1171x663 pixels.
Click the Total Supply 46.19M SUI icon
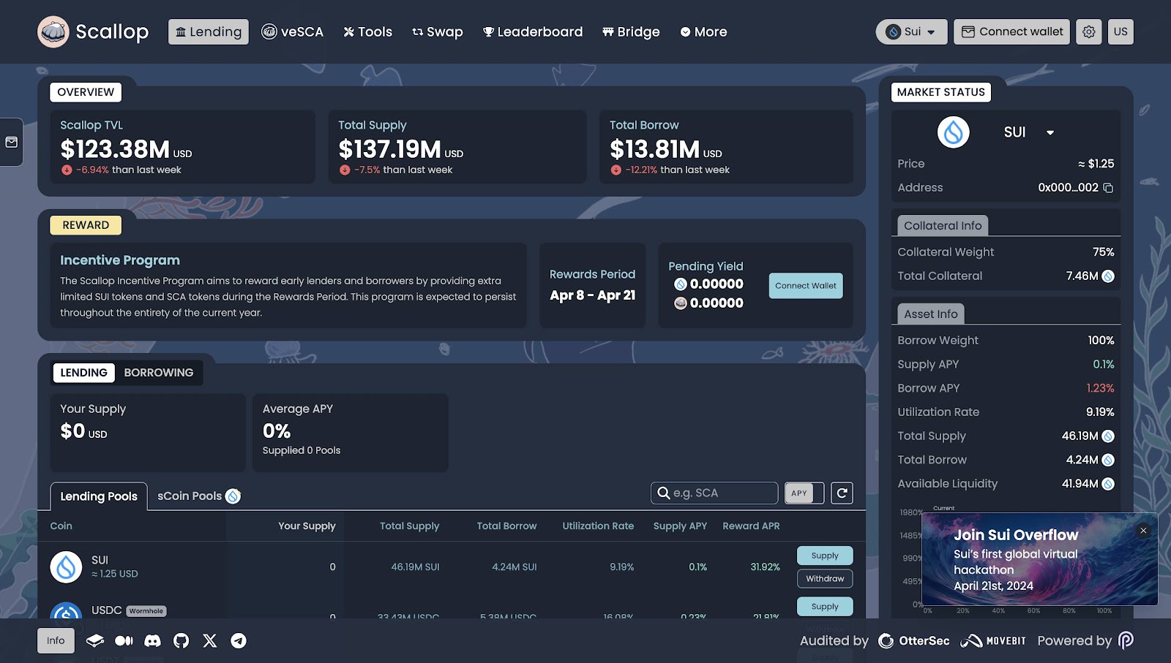(1108, 436)
